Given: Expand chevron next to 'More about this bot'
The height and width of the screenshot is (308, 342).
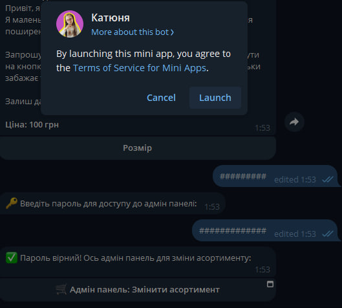Looking at the screenshot, I should (x=172, y=32).
